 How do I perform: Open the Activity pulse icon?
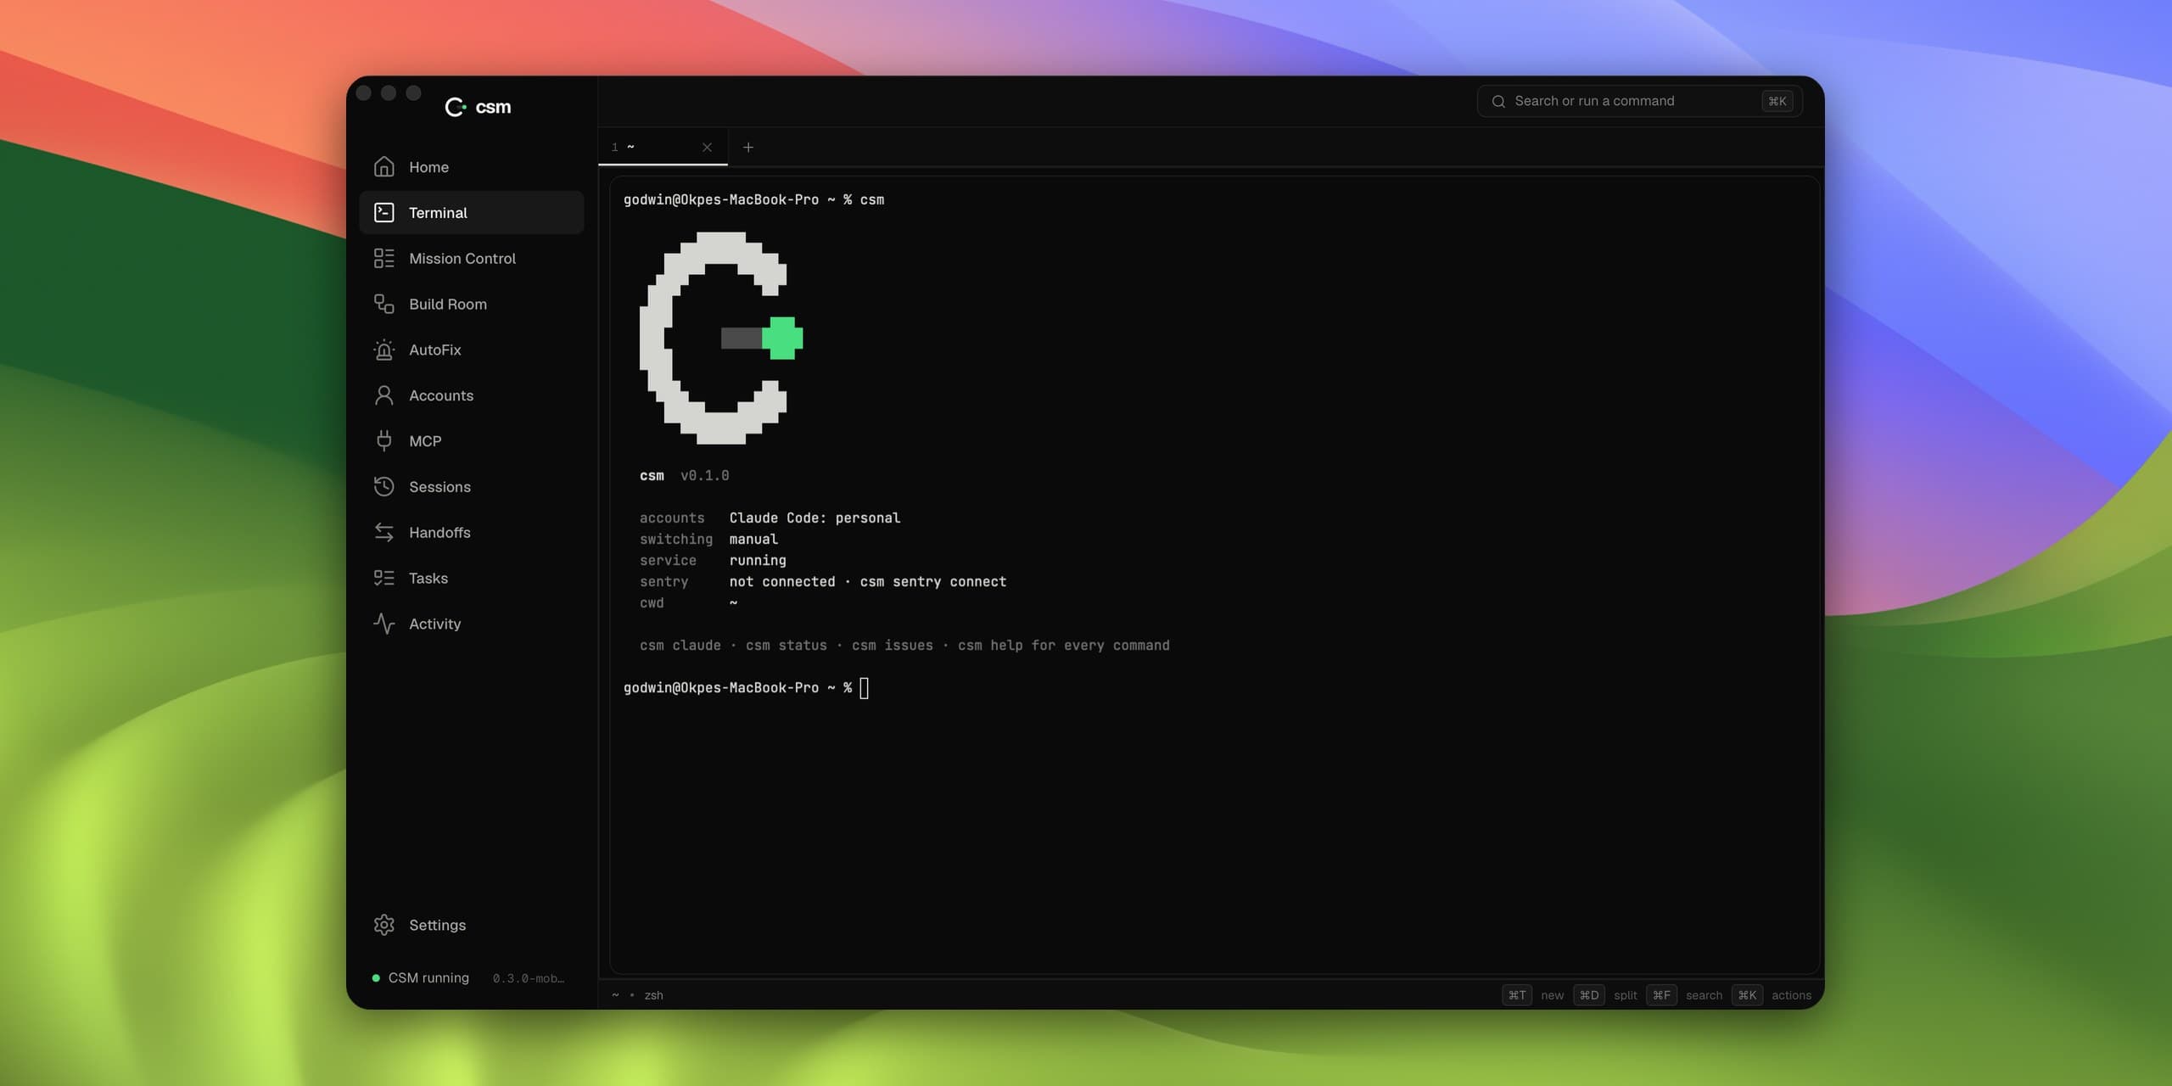[383, 624]
